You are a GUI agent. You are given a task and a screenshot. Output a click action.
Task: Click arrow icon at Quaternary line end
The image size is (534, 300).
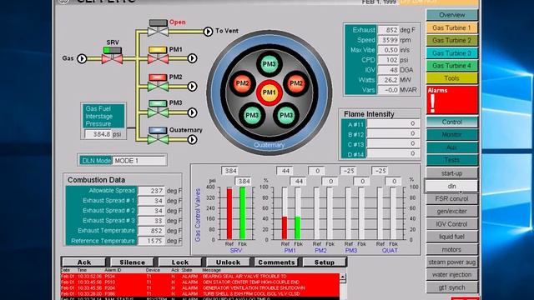click(x=192, y=139)
